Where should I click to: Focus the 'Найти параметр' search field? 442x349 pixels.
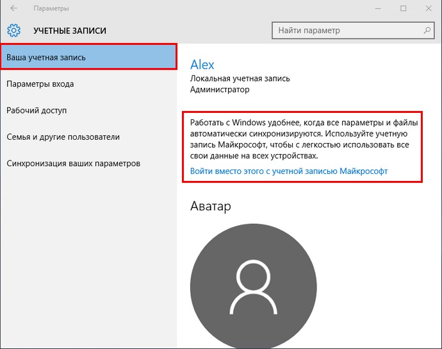pos(353,31)
